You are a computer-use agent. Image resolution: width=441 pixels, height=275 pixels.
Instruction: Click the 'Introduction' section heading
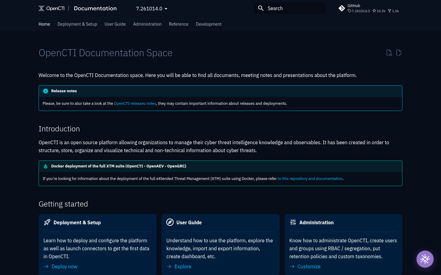click(x=59, y=129)
